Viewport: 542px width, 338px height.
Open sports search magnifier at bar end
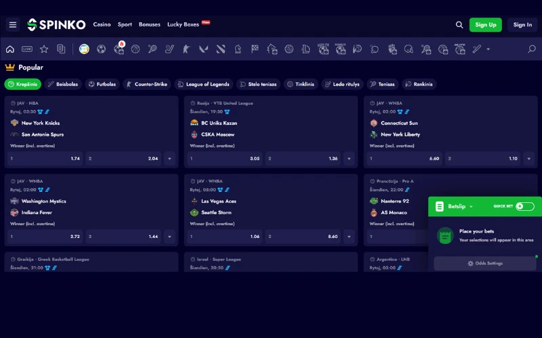pos(532,49)
